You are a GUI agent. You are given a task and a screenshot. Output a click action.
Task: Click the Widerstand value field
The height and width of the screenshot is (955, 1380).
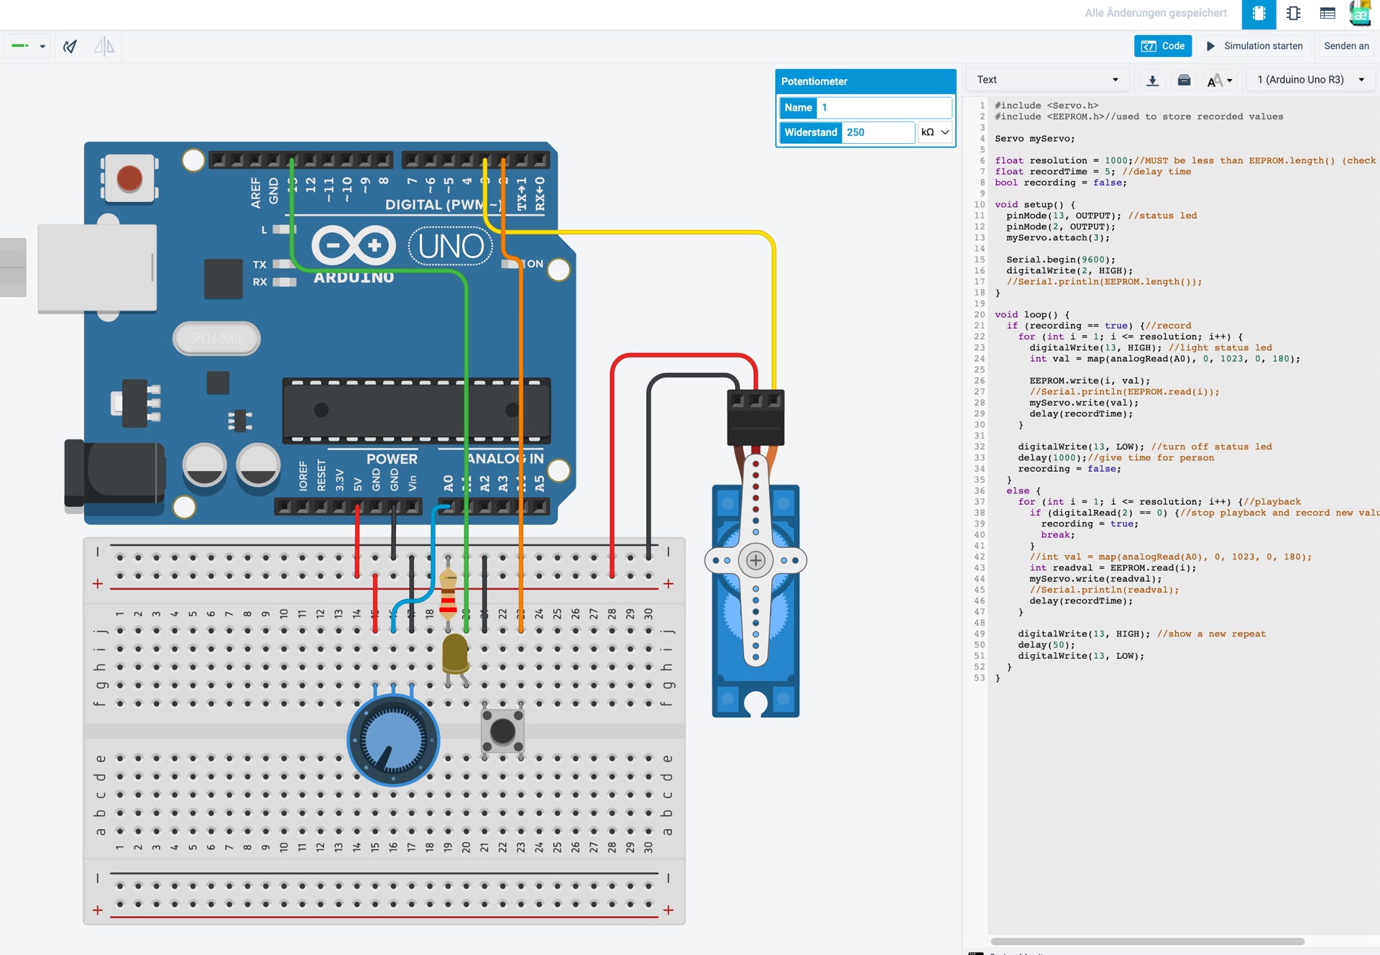pyautogui.click(x=878, y=132)
